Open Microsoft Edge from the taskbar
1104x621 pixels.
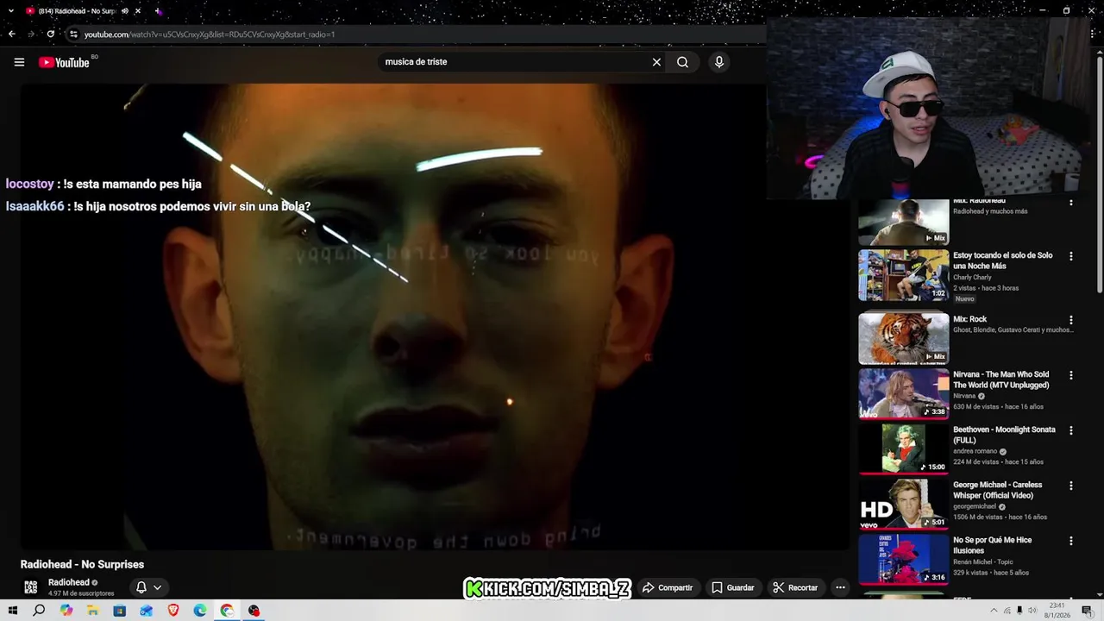point(200,611)
